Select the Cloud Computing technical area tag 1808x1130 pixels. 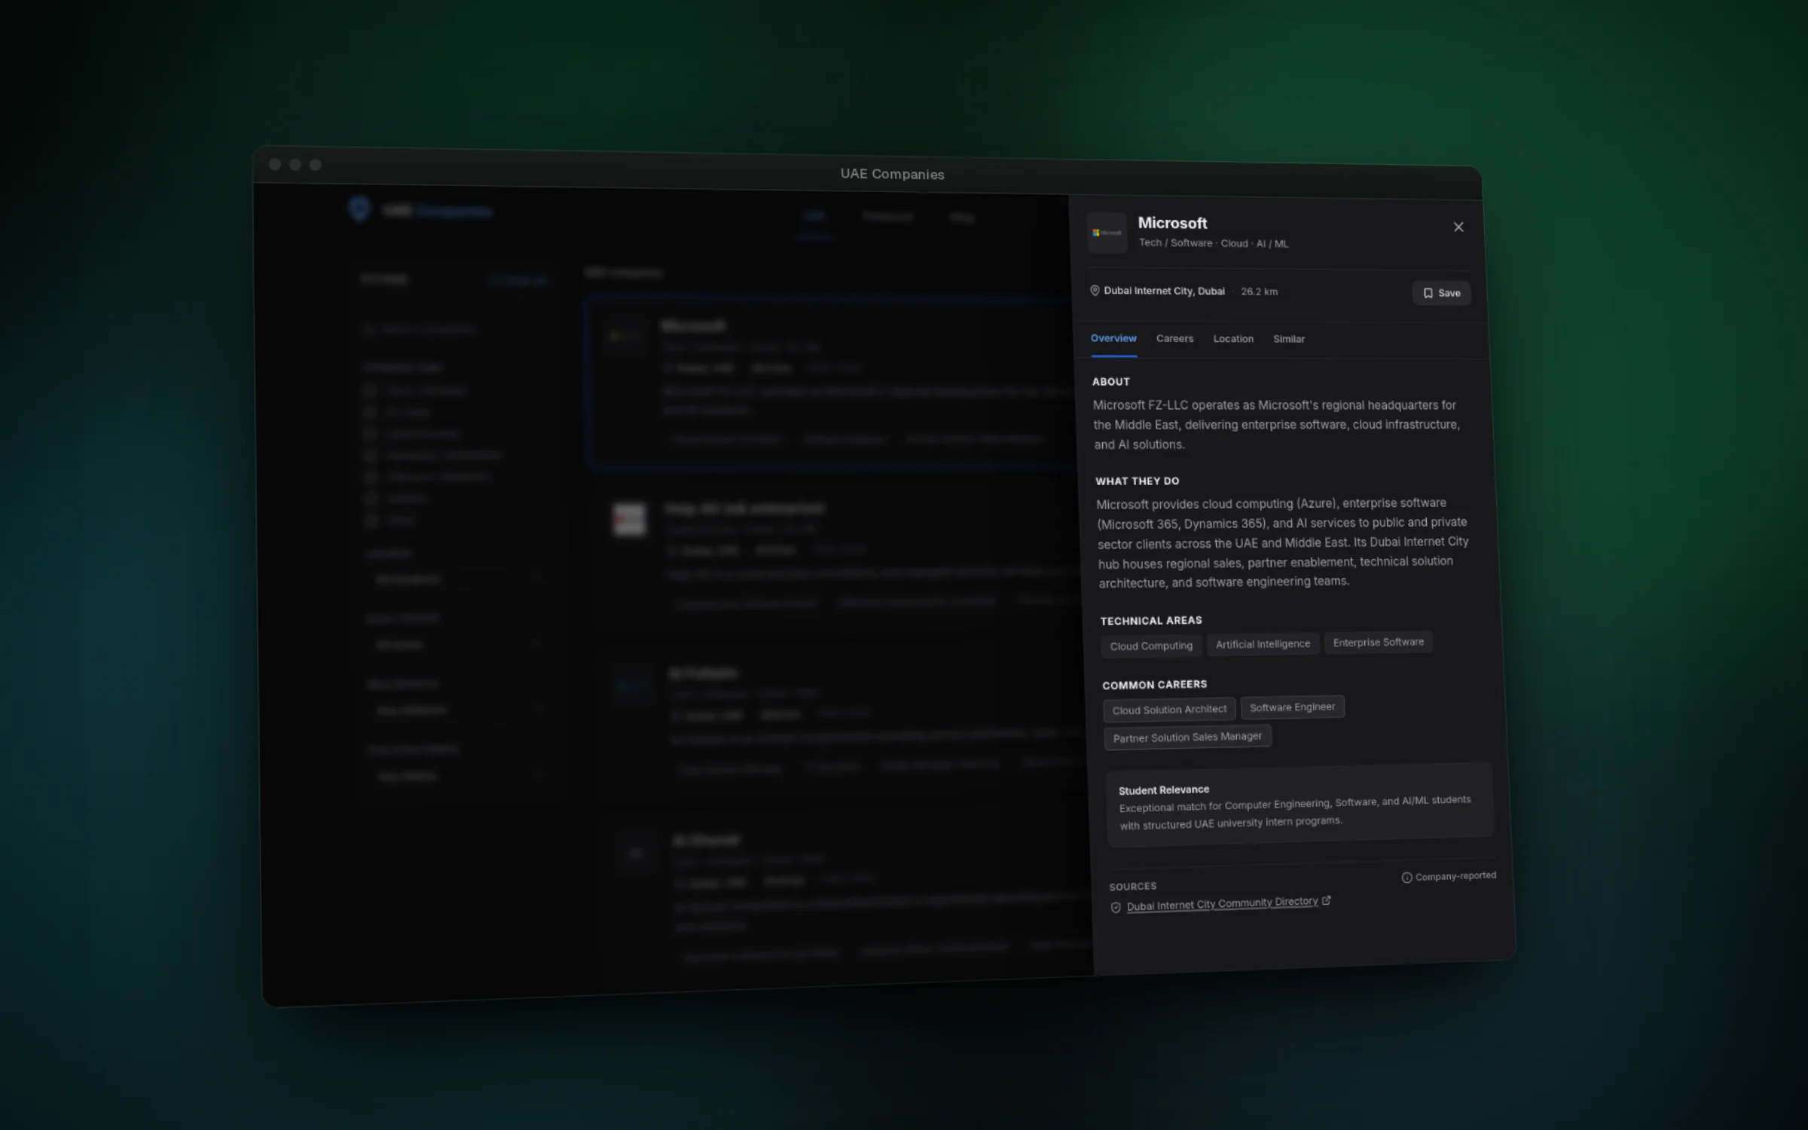[1151, 646]
